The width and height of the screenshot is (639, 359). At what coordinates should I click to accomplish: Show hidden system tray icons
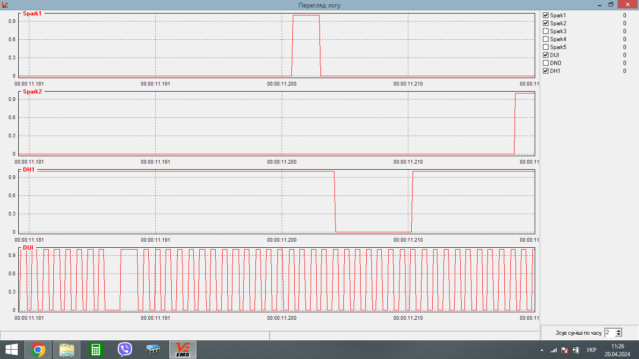[542, 350]
